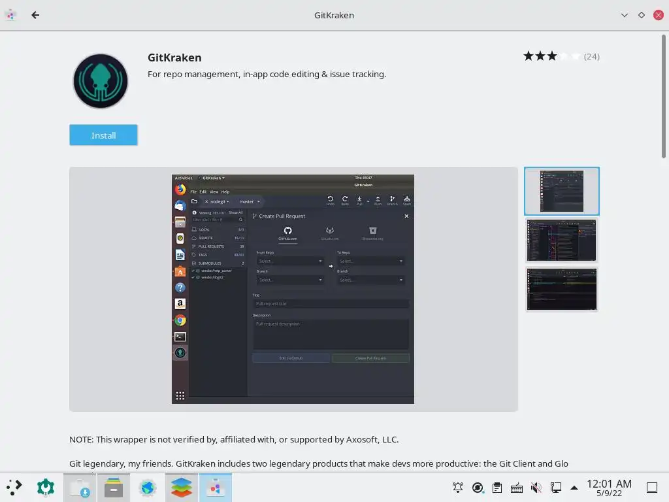Screen dimensions: 669x502
Task: Click the show desktop button
Action: (x=652, y=488)
